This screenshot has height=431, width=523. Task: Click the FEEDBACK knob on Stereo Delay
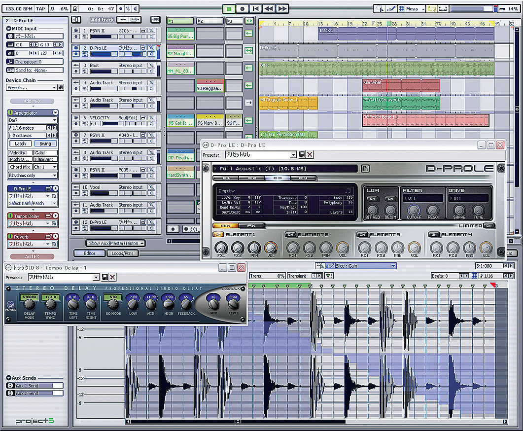[186, 304]
